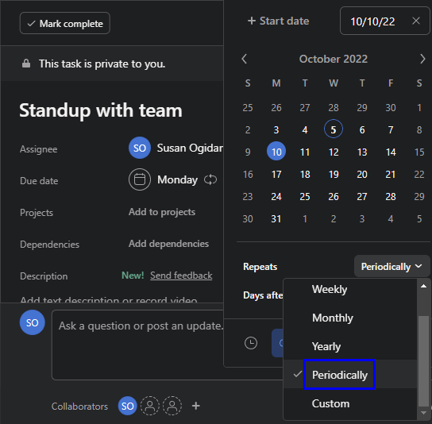Click the scroll up arrow in repeat list

424,286
